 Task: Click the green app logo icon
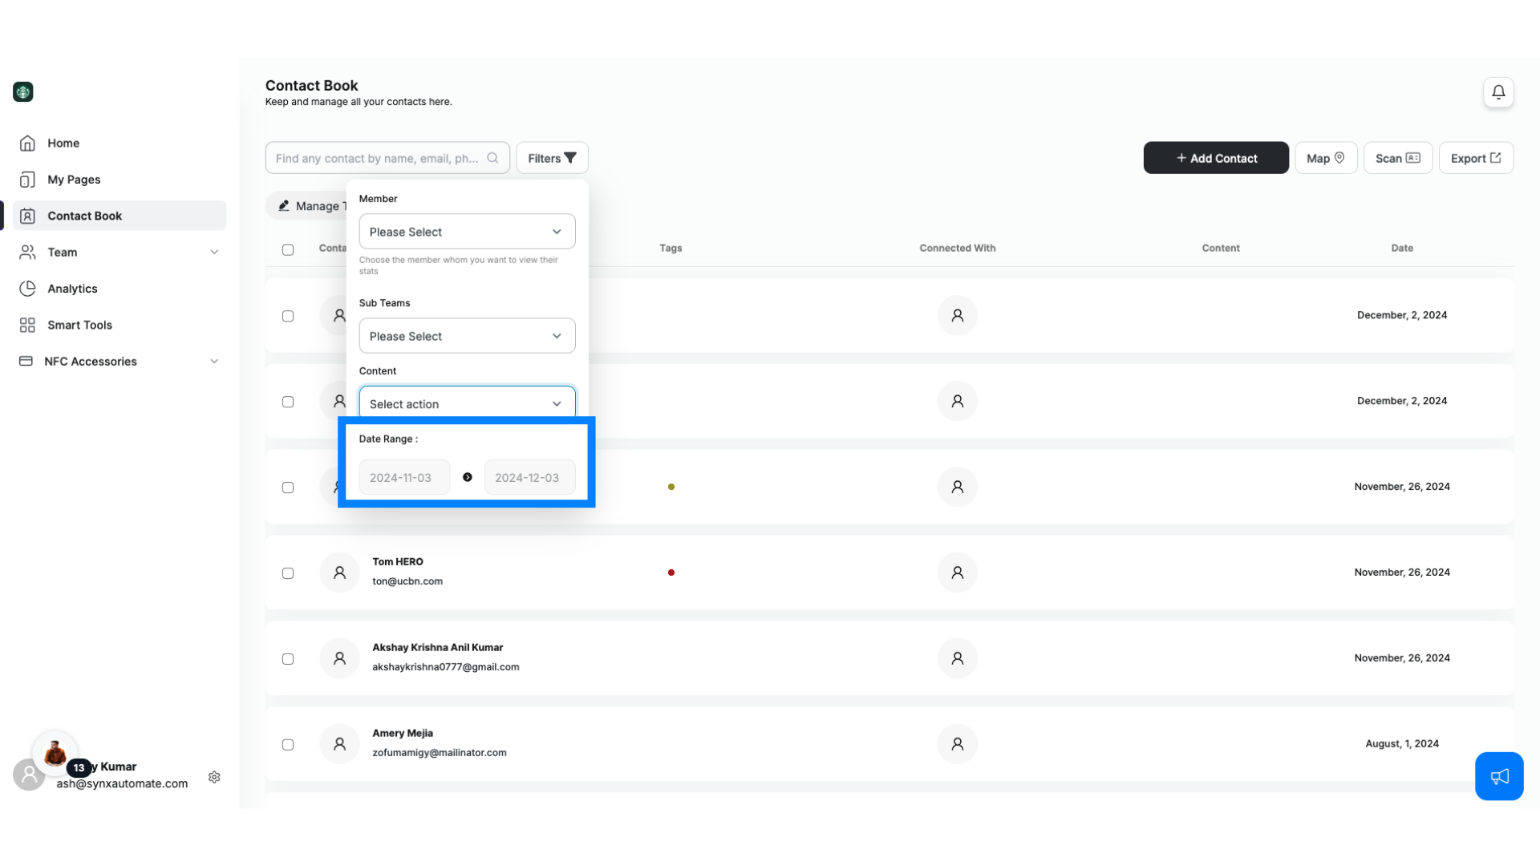pyautogui.click(x=23, y=92)
